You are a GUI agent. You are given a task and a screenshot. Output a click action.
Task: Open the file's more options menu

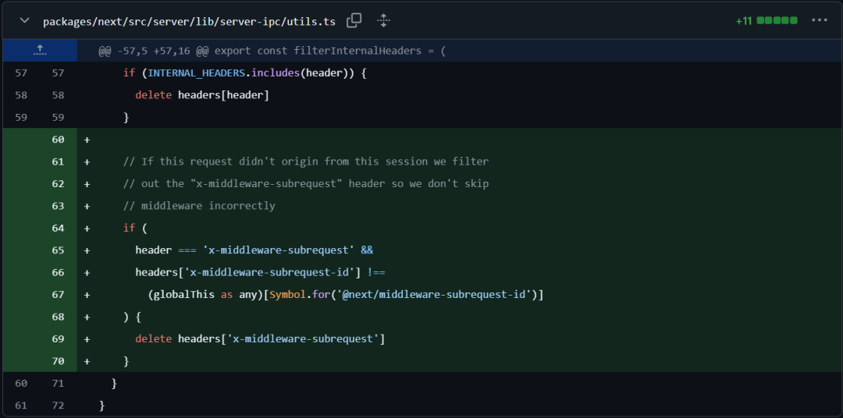[819, 20]
